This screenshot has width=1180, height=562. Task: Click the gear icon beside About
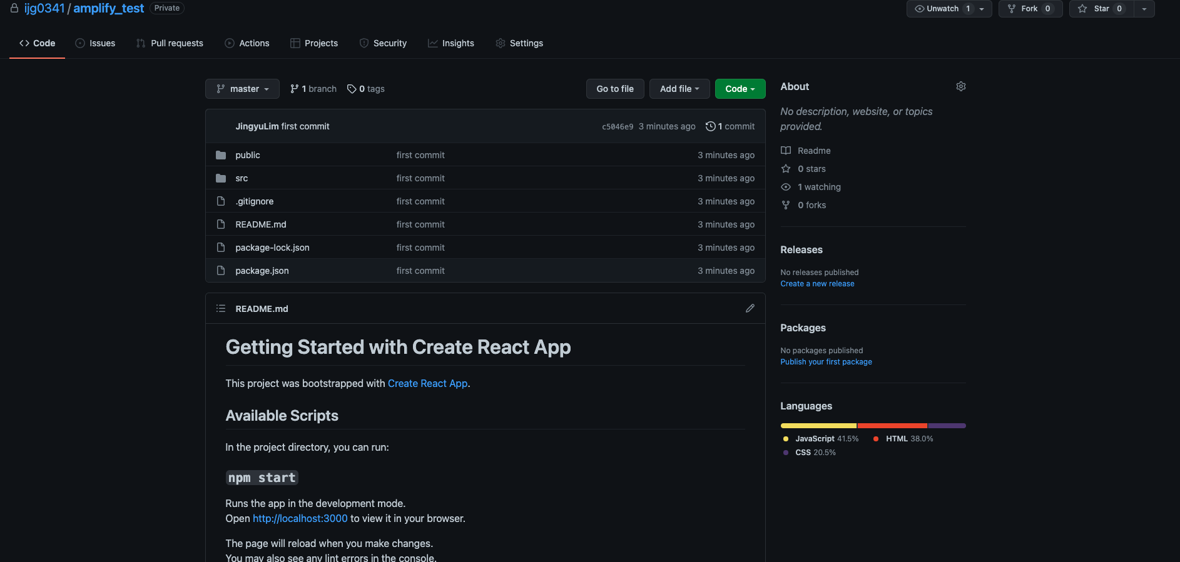tap(961, 86)
